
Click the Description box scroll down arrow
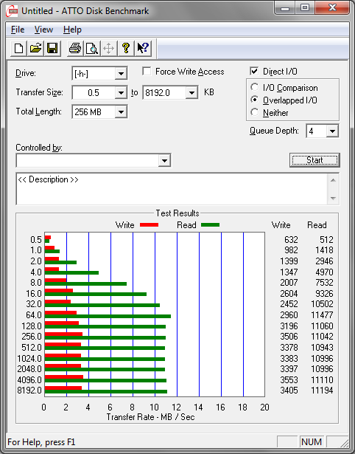pyautogui.click(x=333, y=199)
